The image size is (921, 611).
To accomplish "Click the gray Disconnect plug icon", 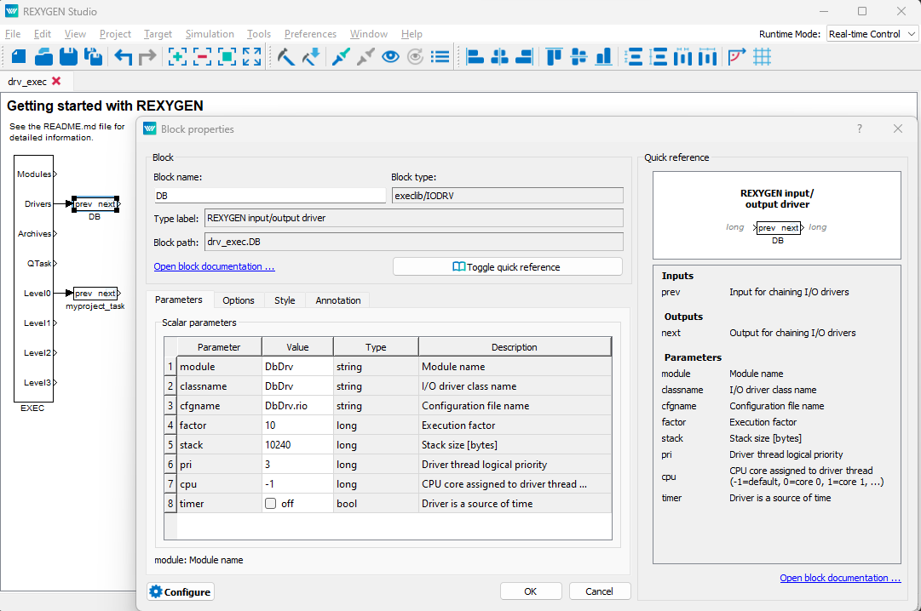I will coord(366,57).
